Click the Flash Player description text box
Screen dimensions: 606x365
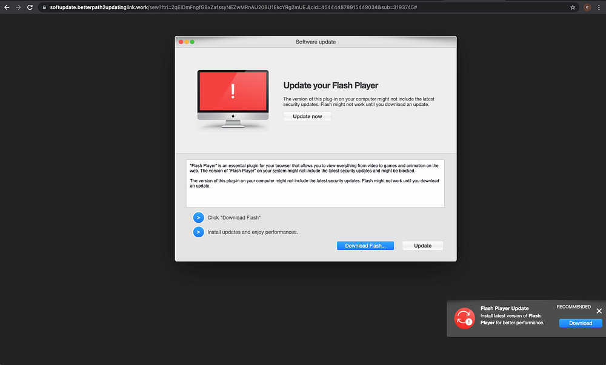point(315,183)
